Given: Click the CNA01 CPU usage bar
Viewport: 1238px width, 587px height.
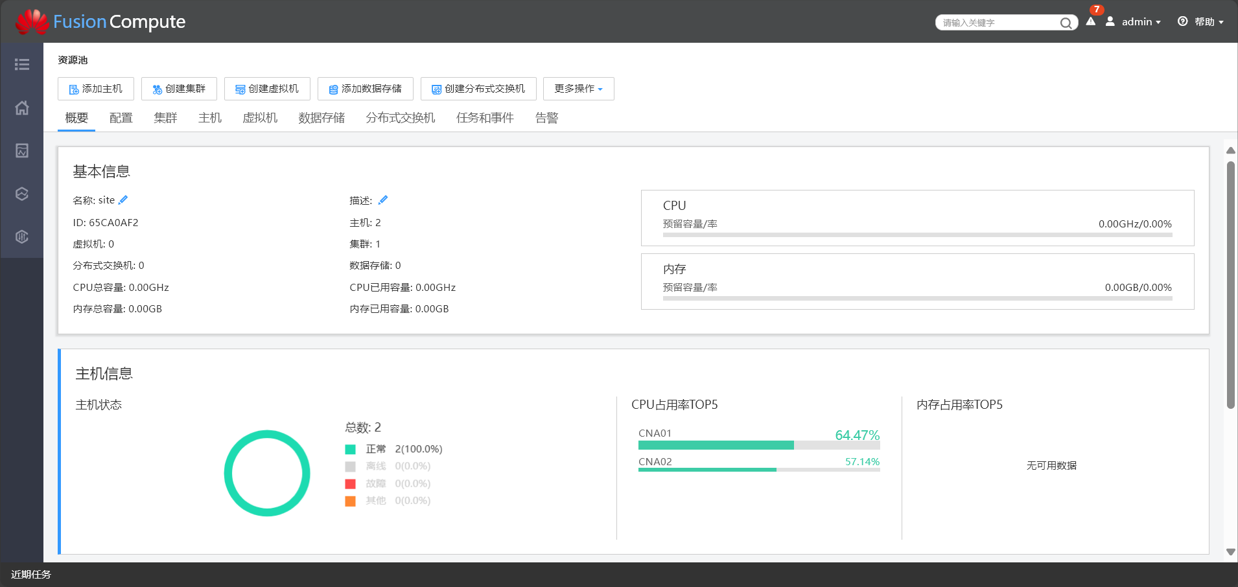Looking at the screenshot, I should tap(759, 445).
